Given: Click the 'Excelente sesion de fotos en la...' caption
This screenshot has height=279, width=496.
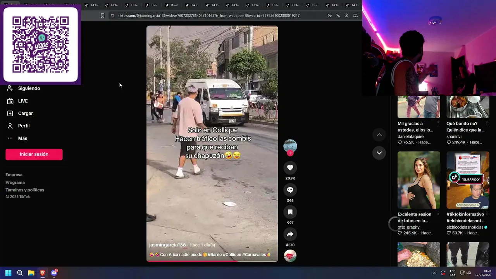Looking at the screenshot, I should point(415,217).
